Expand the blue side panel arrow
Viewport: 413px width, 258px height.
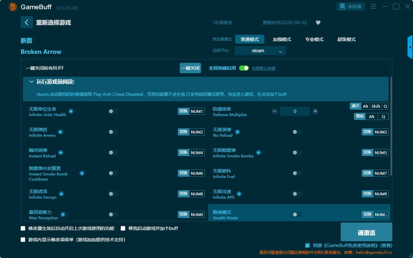[x=410, y=47]
